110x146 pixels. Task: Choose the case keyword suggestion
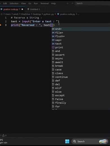coord(81,70)
